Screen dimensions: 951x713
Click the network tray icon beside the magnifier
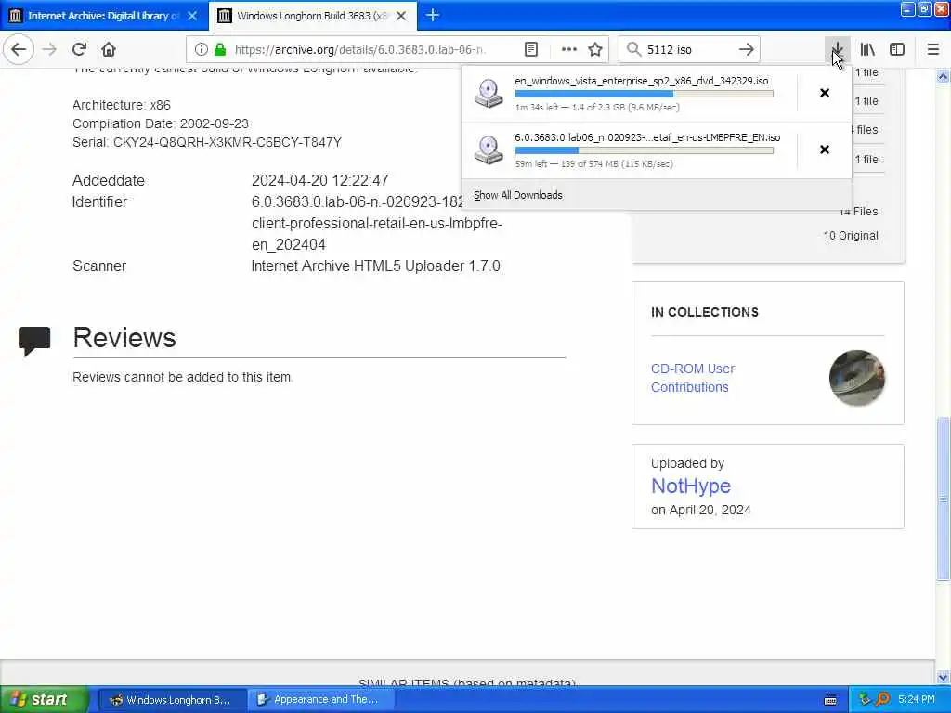865,700
